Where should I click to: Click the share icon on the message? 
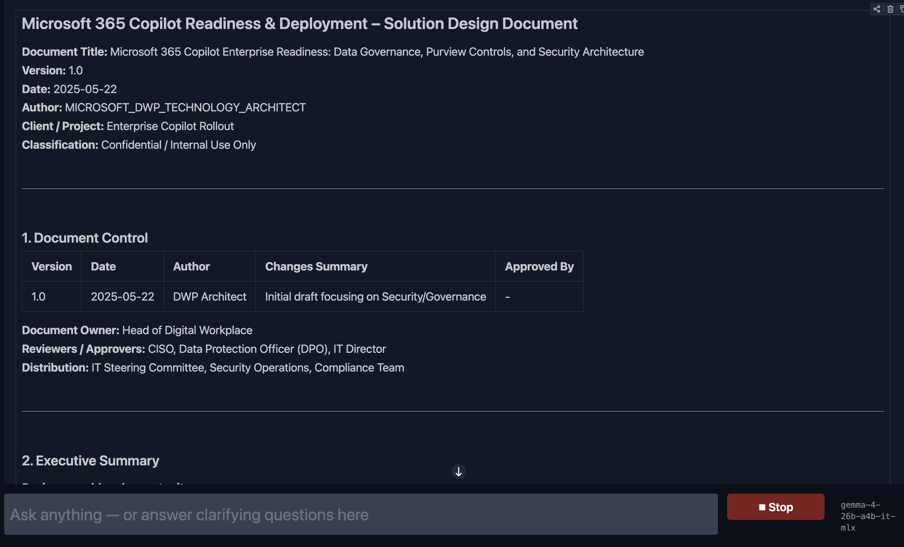click(x=877, y=9)
